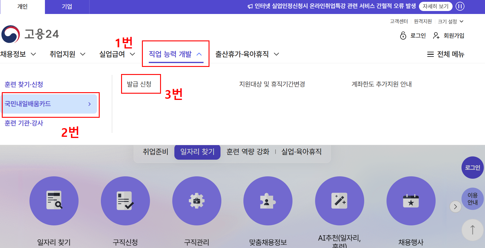The image size is (485, 248).
Task: Click the 발급 신청 link
Action: (139, 84)
